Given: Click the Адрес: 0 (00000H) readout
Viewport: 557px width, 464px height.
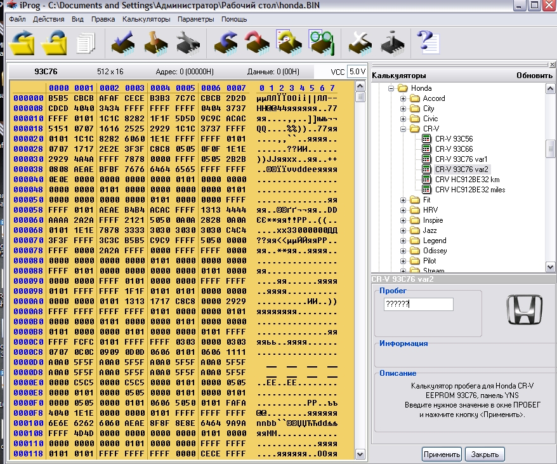Looking at the screenshot, I should (185, 72).
